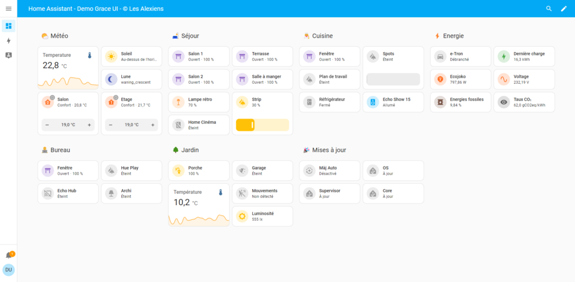575x282 pixels.
Task: Click the Terrasse cover icon
Action: 242,57
